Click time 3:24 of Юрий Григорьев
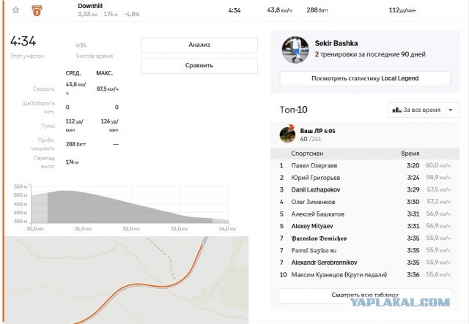Screen dimensions: 469x324 pos(413,178)
